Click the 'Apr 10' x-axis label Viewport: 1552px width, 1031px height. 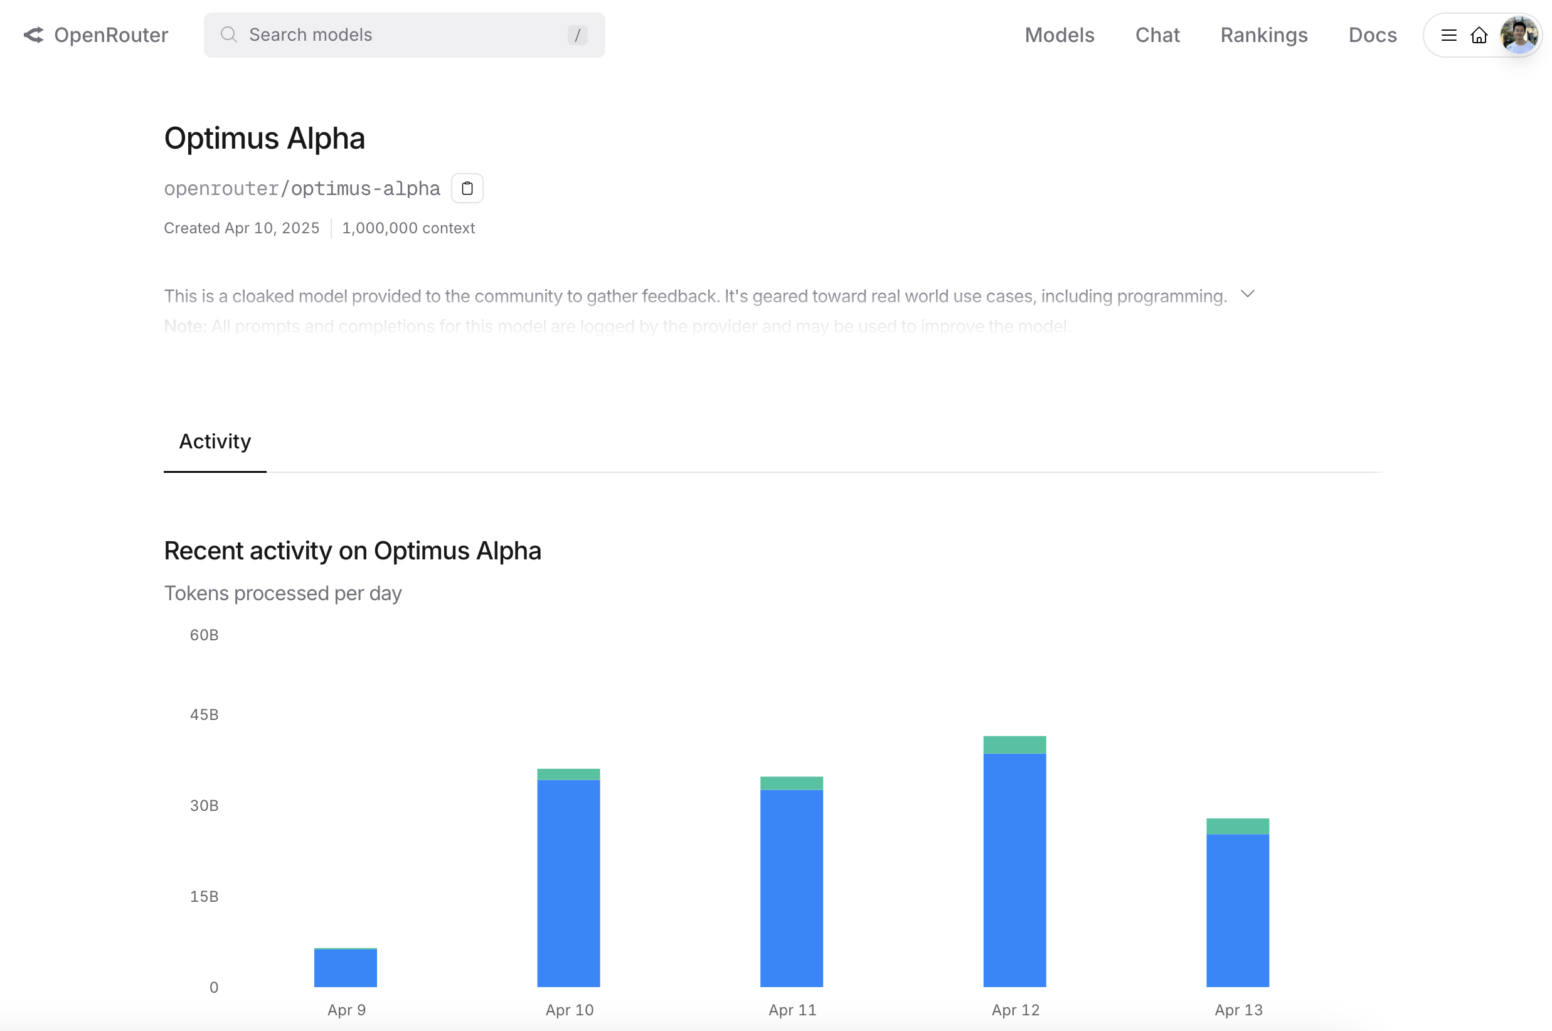coord(570,1010)
